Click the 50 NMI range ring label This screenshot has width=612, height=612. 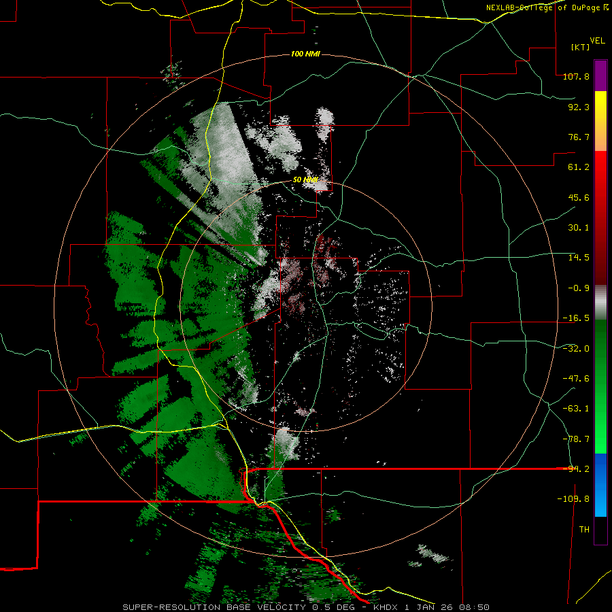305,180
